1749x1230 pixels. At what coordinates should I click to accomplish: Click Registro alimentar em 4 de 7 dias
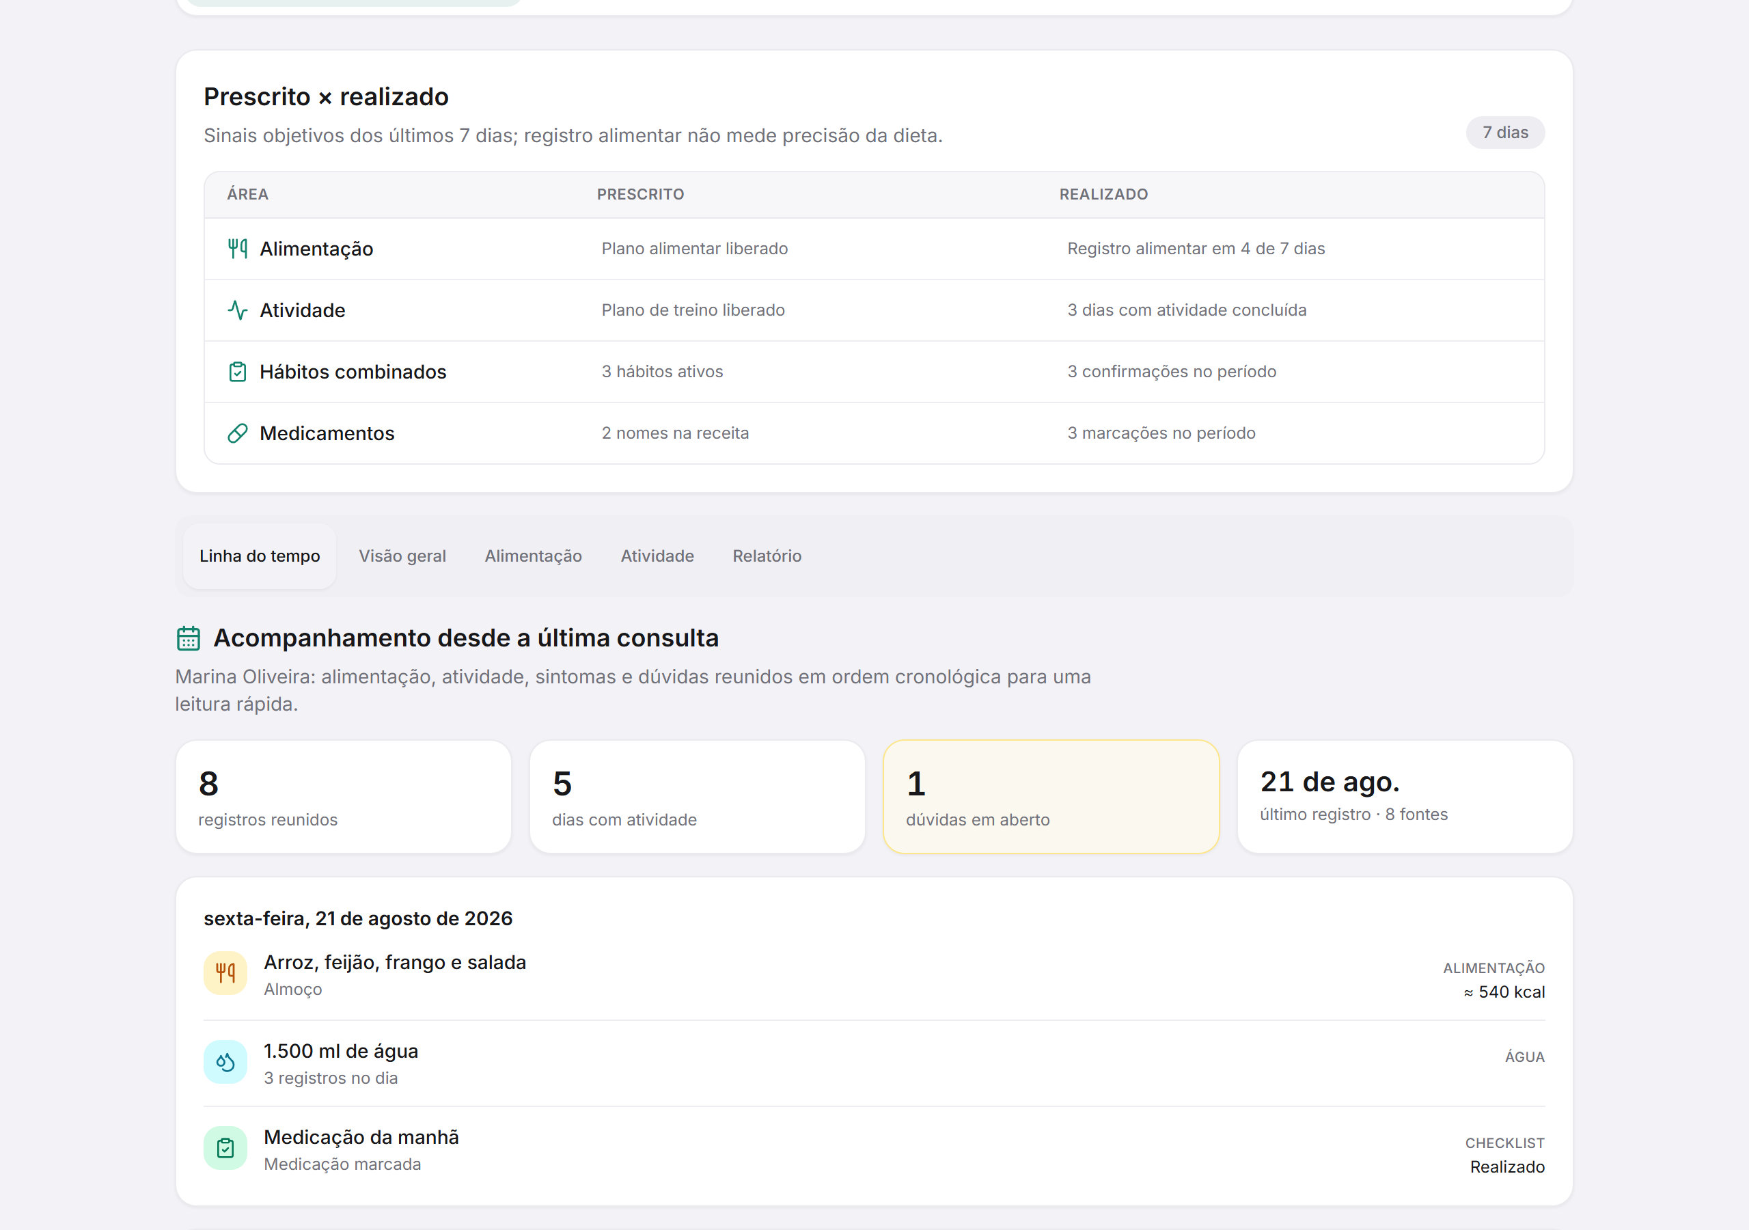1196,249
